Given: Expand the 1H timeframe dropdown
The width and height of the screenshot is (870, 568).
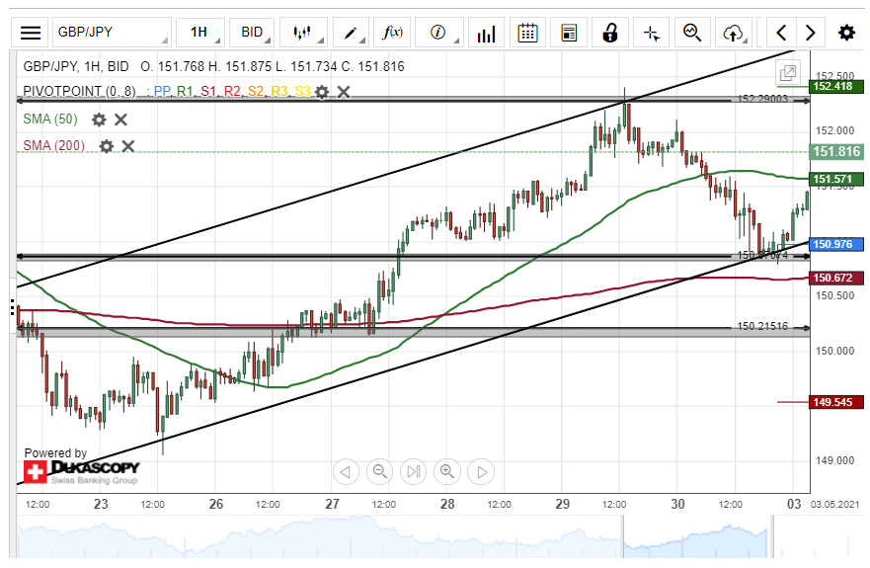Looking at the screenshot, I should click(198, 33).
